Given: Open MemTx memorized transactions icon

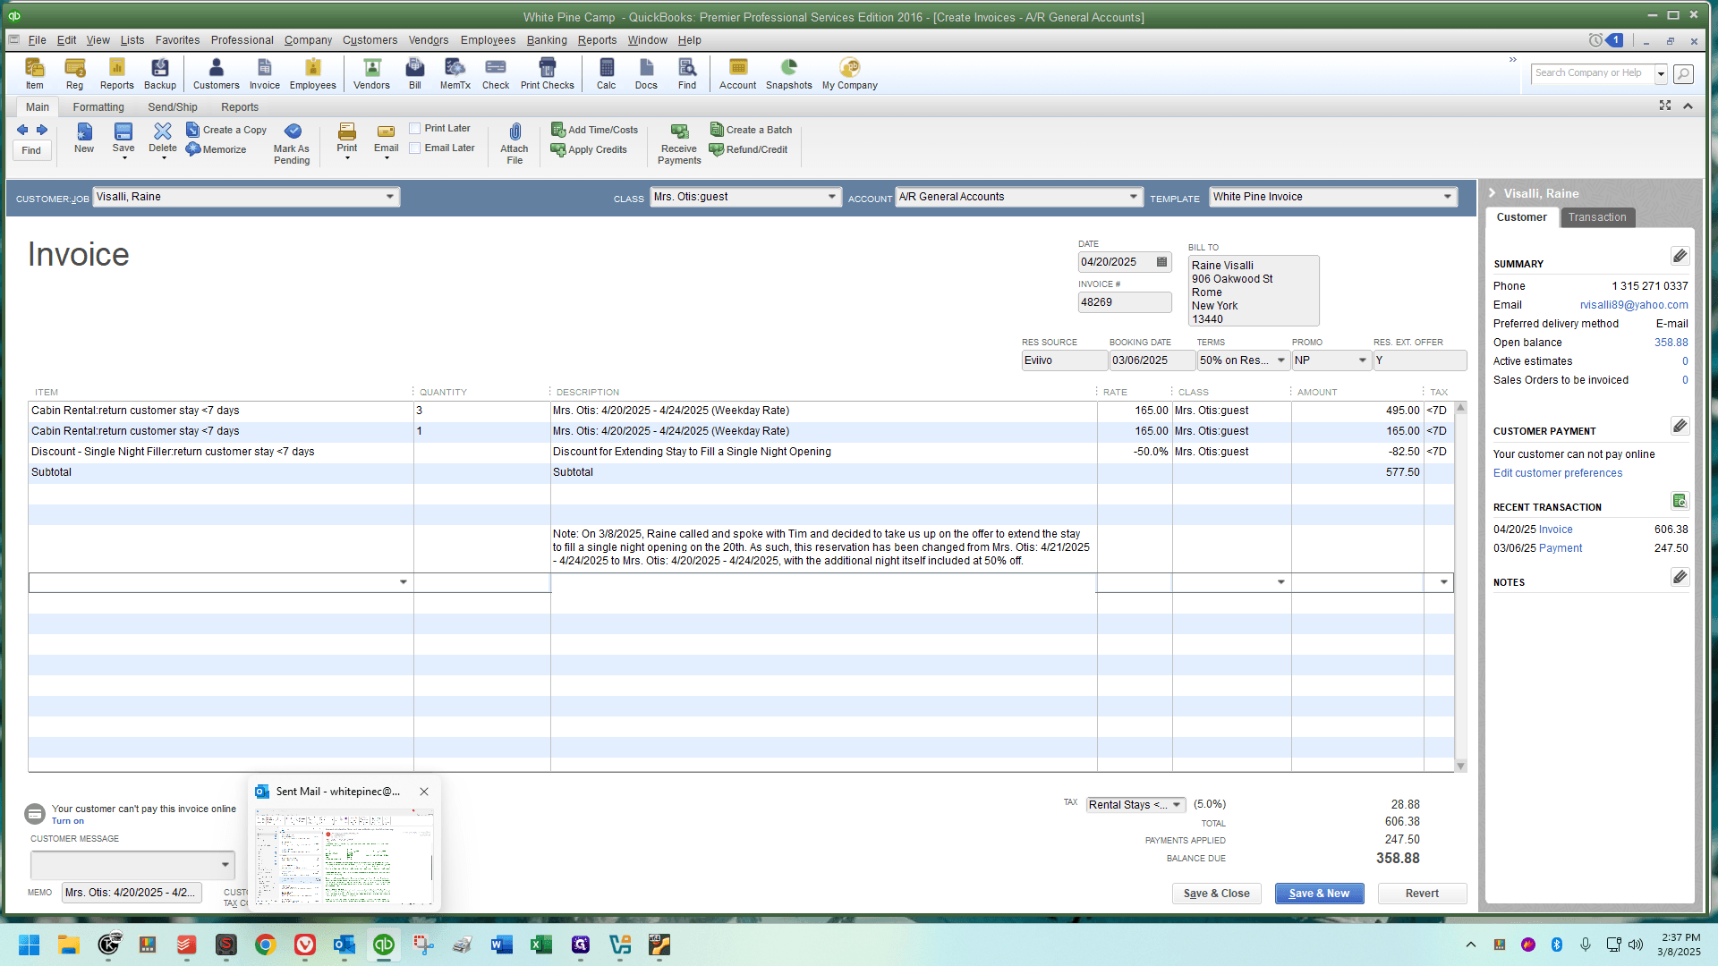Looking at the screenshot, I should point(455,73).
